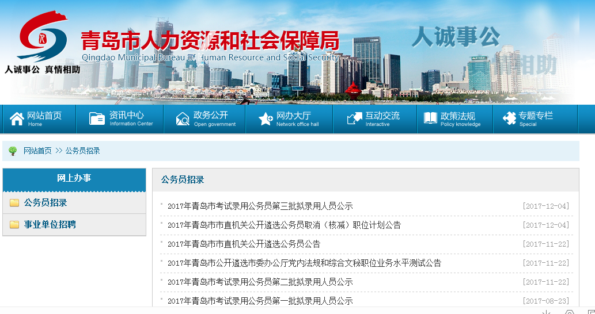The width and height of the screenshot is (595, 314).
Task: Click the tree icon in breadcrumb
Action: pos(13,151)
